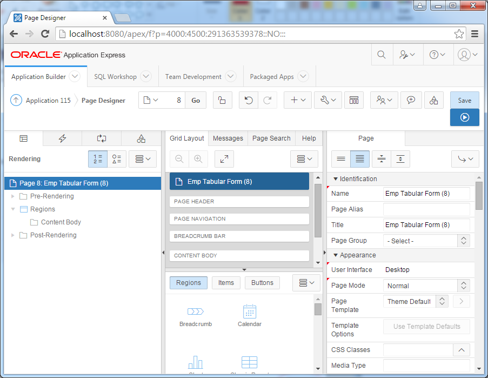The image size is (488, 378).
Task: Expand the Pre-Rendering tree node
Action: click(13, 196)
